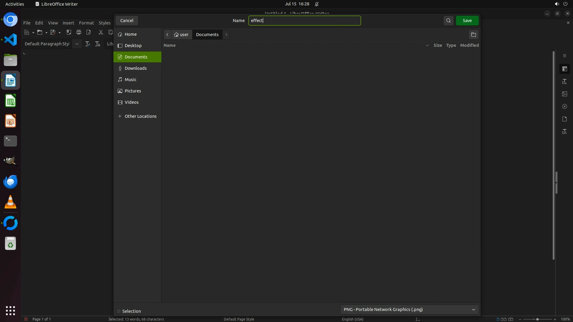Select Downloads in places sidebar
This screenshot has width=573, height=322.
pyautogui.click(x=135, y=68)
